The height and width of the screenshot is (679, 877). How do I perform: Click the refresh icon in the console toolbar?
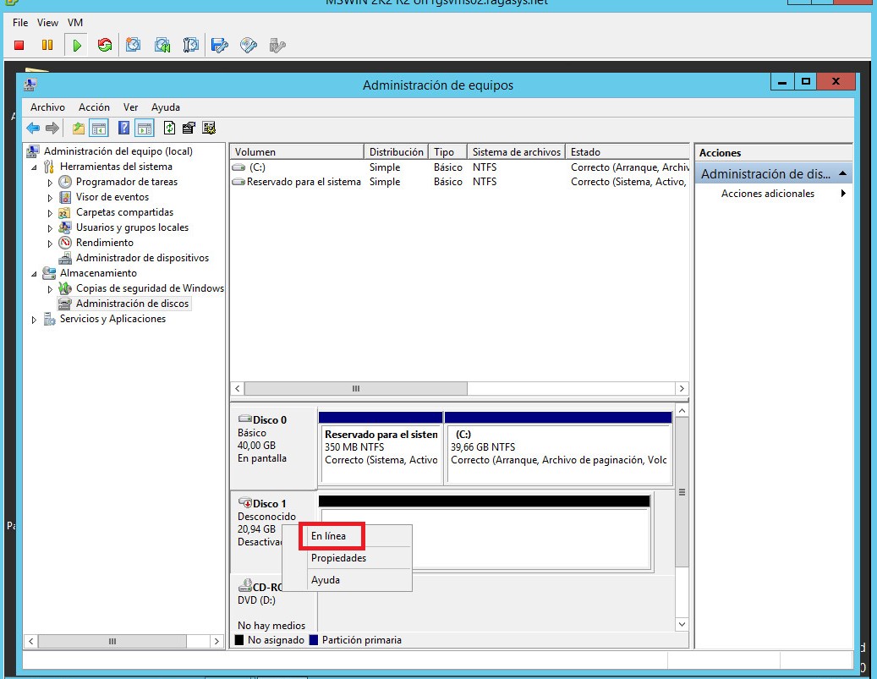103,45
